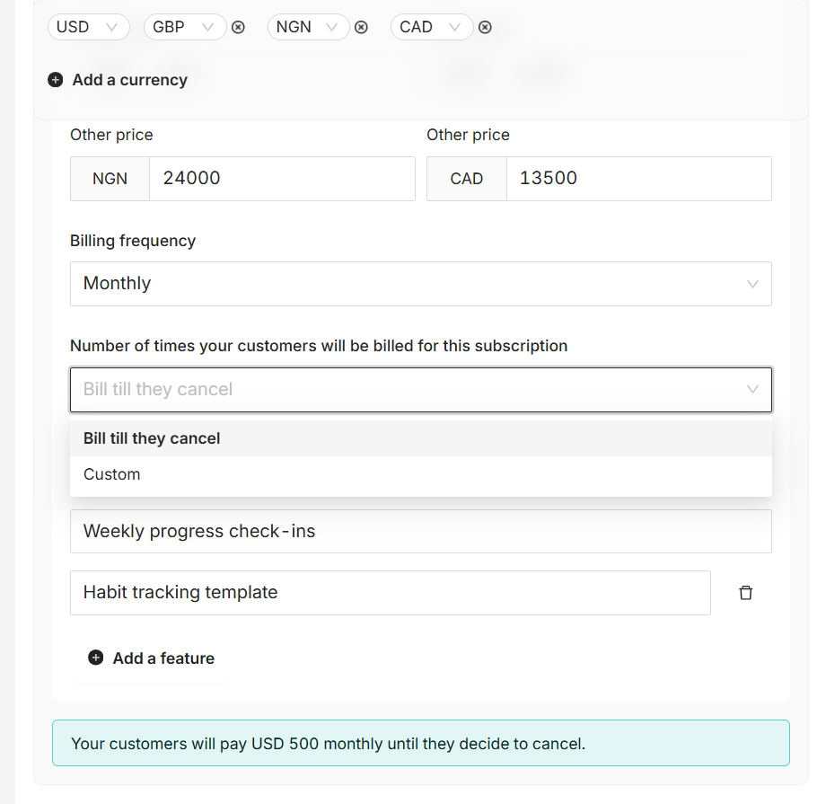Screen dimensions: 826x804
Task: Click the Add a currency label
Action: pyautogui.click(x=129, y=80)
